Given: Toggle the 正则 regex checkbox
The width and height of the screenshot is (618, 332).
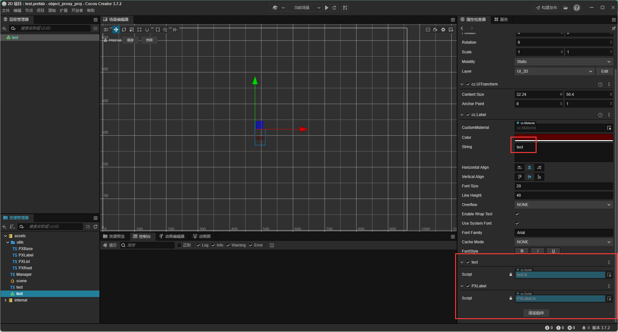Looking at the screenshot, I should 180,245.
